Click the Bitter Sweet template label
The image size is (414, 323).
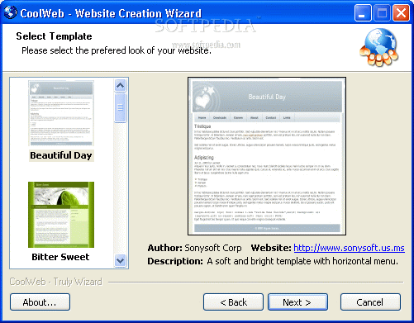coord(60,257)
